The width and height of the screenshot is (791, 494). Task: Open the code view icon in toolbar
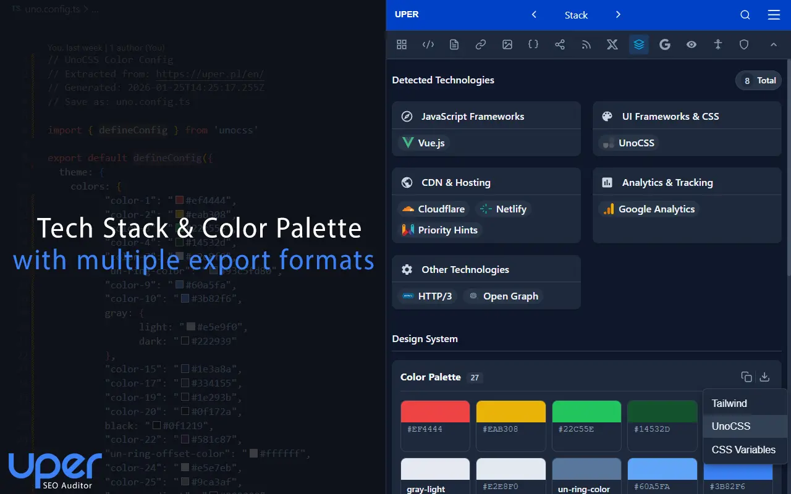428,44
